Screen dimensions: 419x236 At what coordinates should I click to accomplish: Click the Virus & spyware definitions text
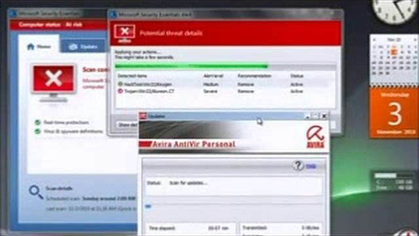[73, 131]
